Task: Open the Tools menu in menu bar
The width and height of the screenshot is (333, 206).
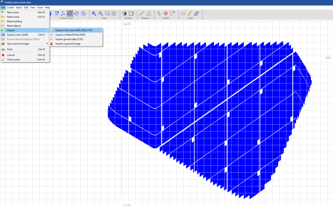Action: [40, 7]
